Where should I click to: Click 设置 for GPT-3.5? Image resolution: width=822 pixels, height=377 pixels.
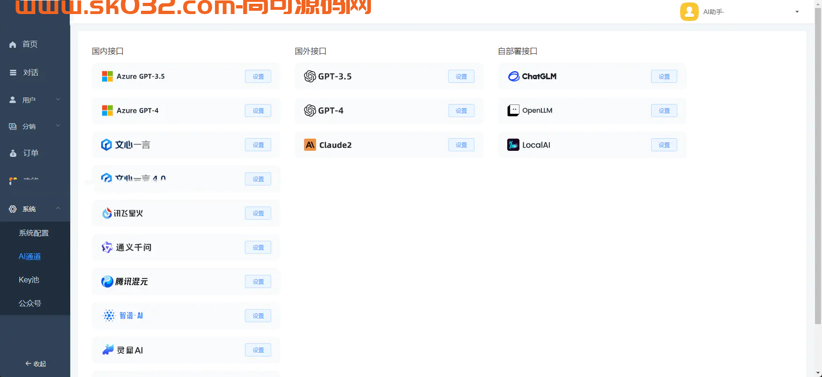[461, 76]
